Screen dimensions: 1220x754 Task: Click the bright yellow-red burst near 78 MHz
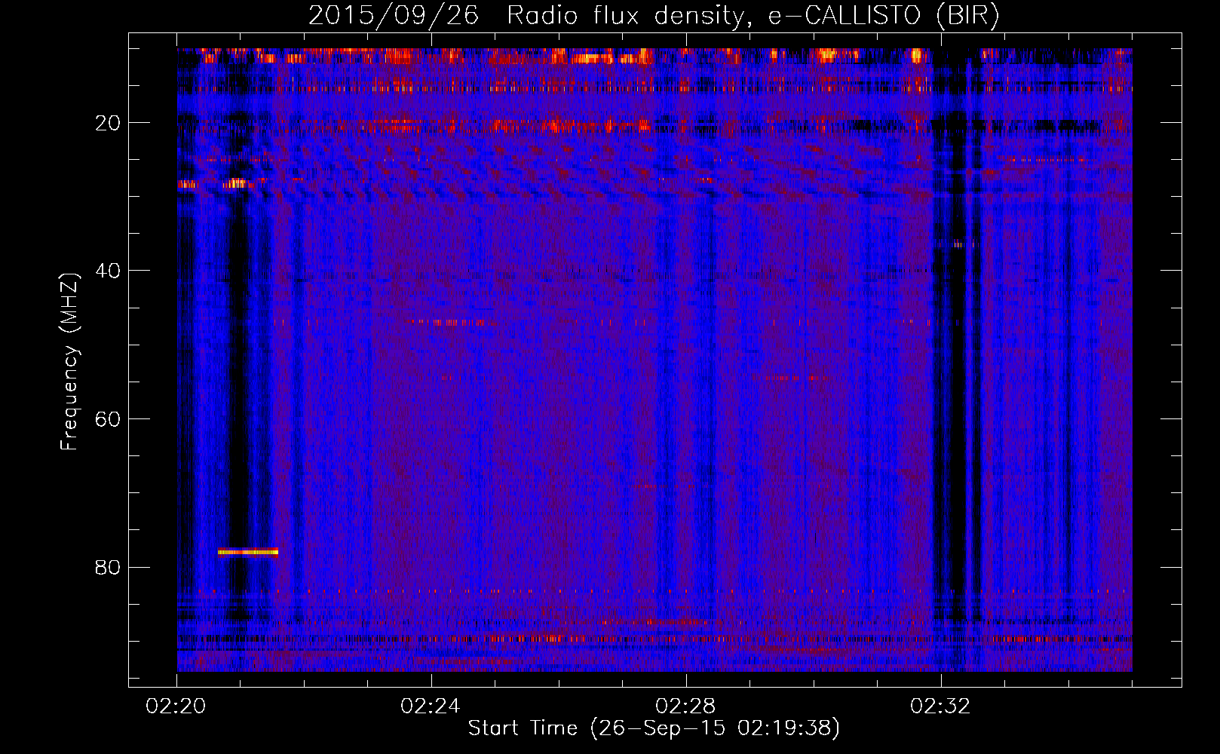[x=248, y=552]
